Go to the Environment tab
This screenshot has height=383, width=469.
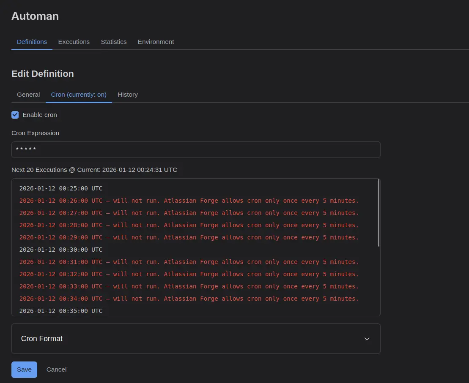(x=156, y=42)
